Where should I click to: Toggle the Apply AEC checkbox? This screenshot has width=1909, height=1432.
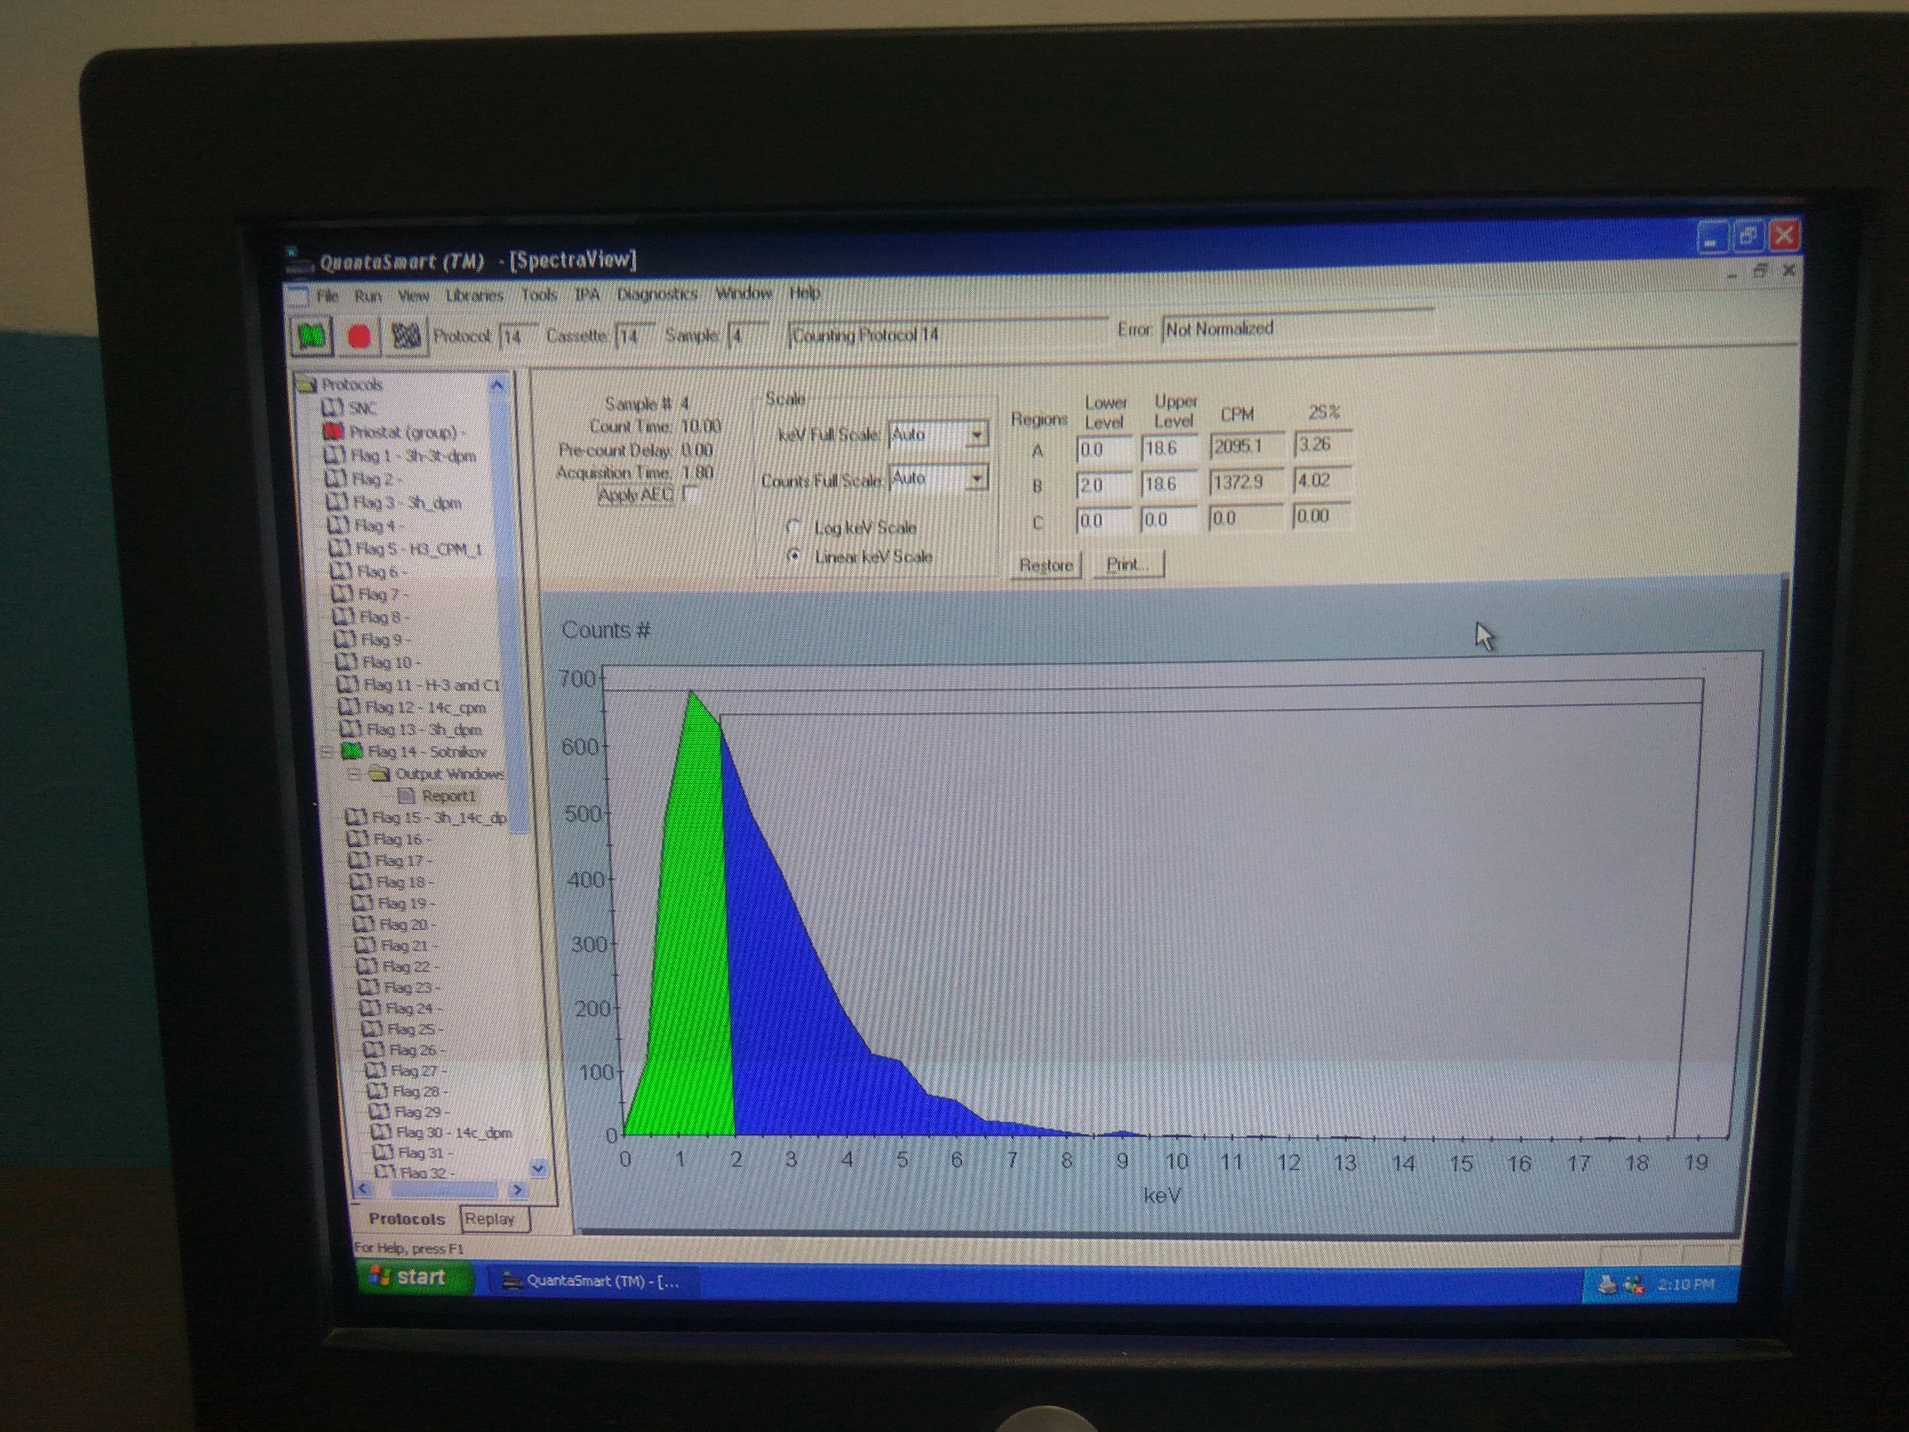[x=689, y=494]
